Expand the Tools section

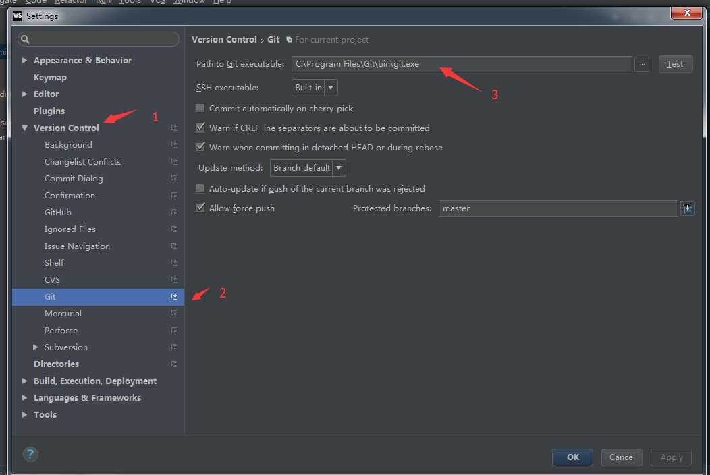pos(24,415)
